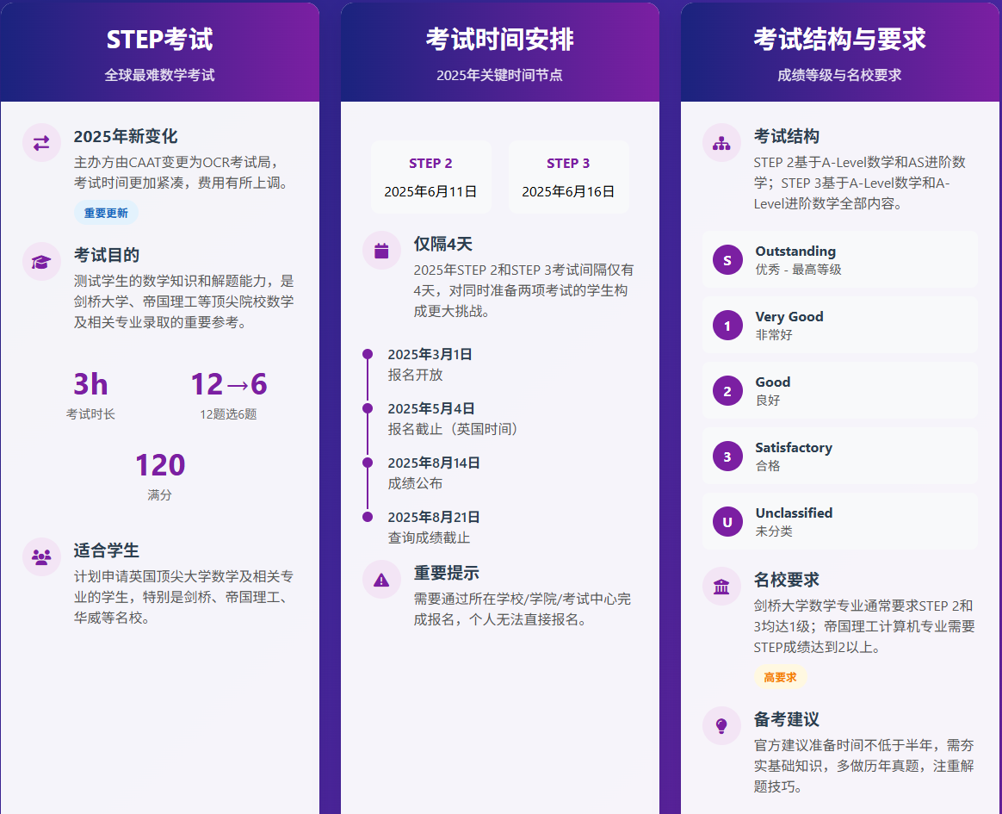Click the 全球最难数学考试 subtitle
The height and width of the screenshot is (814, 1002).
click(x=160, y=76)
